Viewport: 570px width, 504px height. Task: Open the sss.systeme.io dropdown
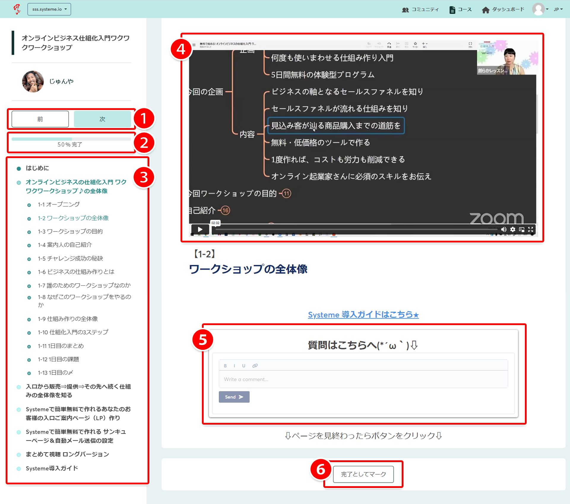coord(49,9)
